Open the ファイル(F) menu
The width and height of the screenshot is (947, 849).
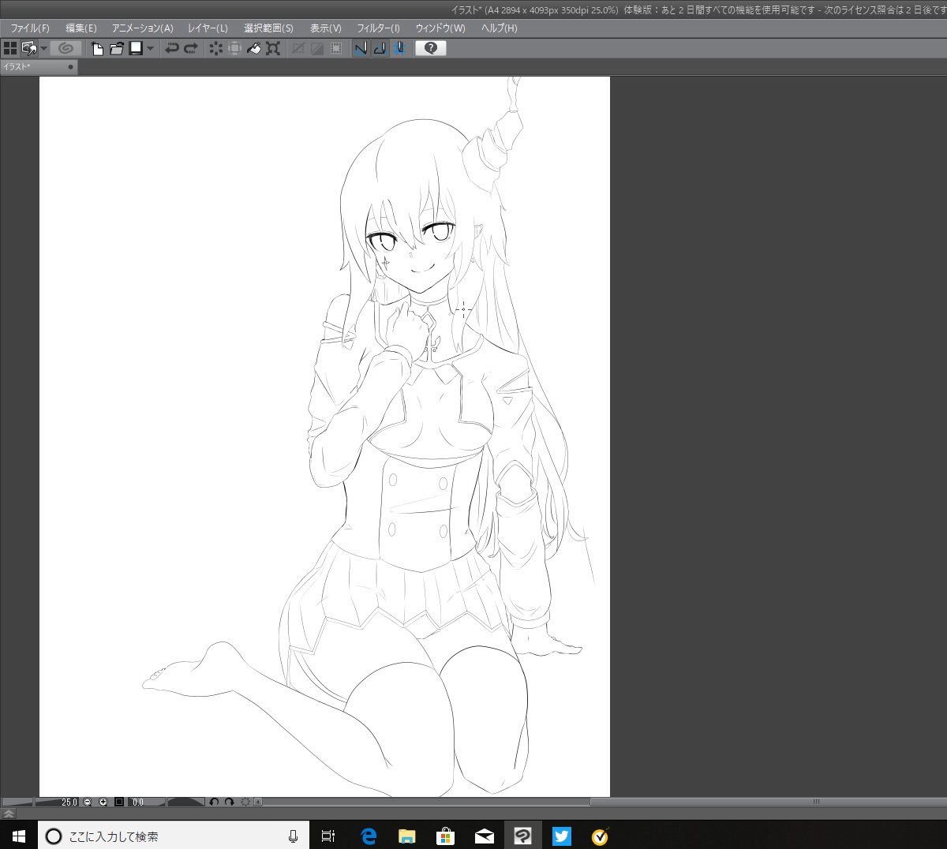tap(30, 28)
